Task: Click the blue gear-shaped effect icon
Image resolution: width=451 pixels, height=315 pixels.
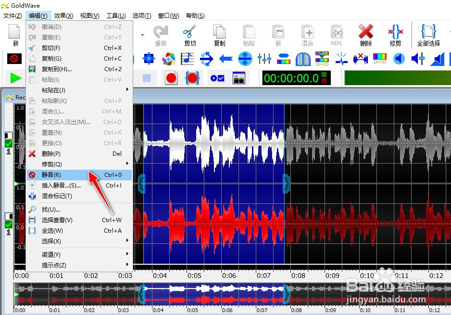Action: pos(149,59)
